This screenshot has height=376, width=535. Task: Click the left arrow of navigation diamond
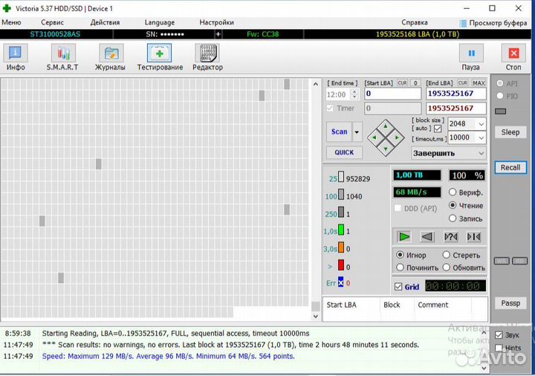[374, 137]
